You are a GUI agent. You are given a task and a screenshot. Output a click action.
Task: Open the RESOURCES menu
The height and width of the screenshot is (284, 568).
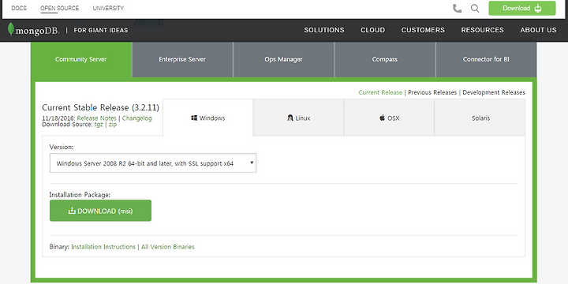482,30
